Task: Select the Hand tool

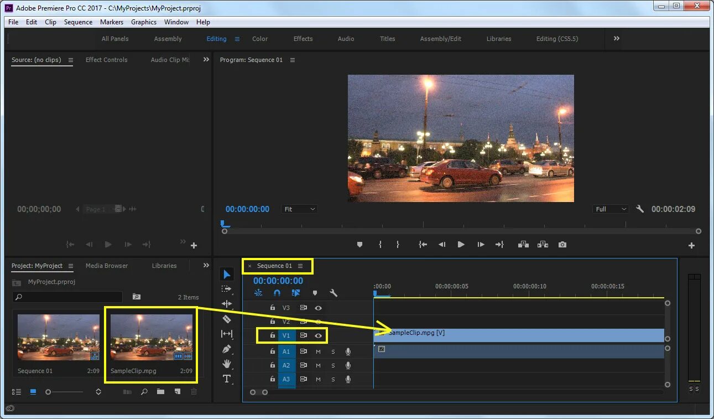Action: [x=227, y=364]
